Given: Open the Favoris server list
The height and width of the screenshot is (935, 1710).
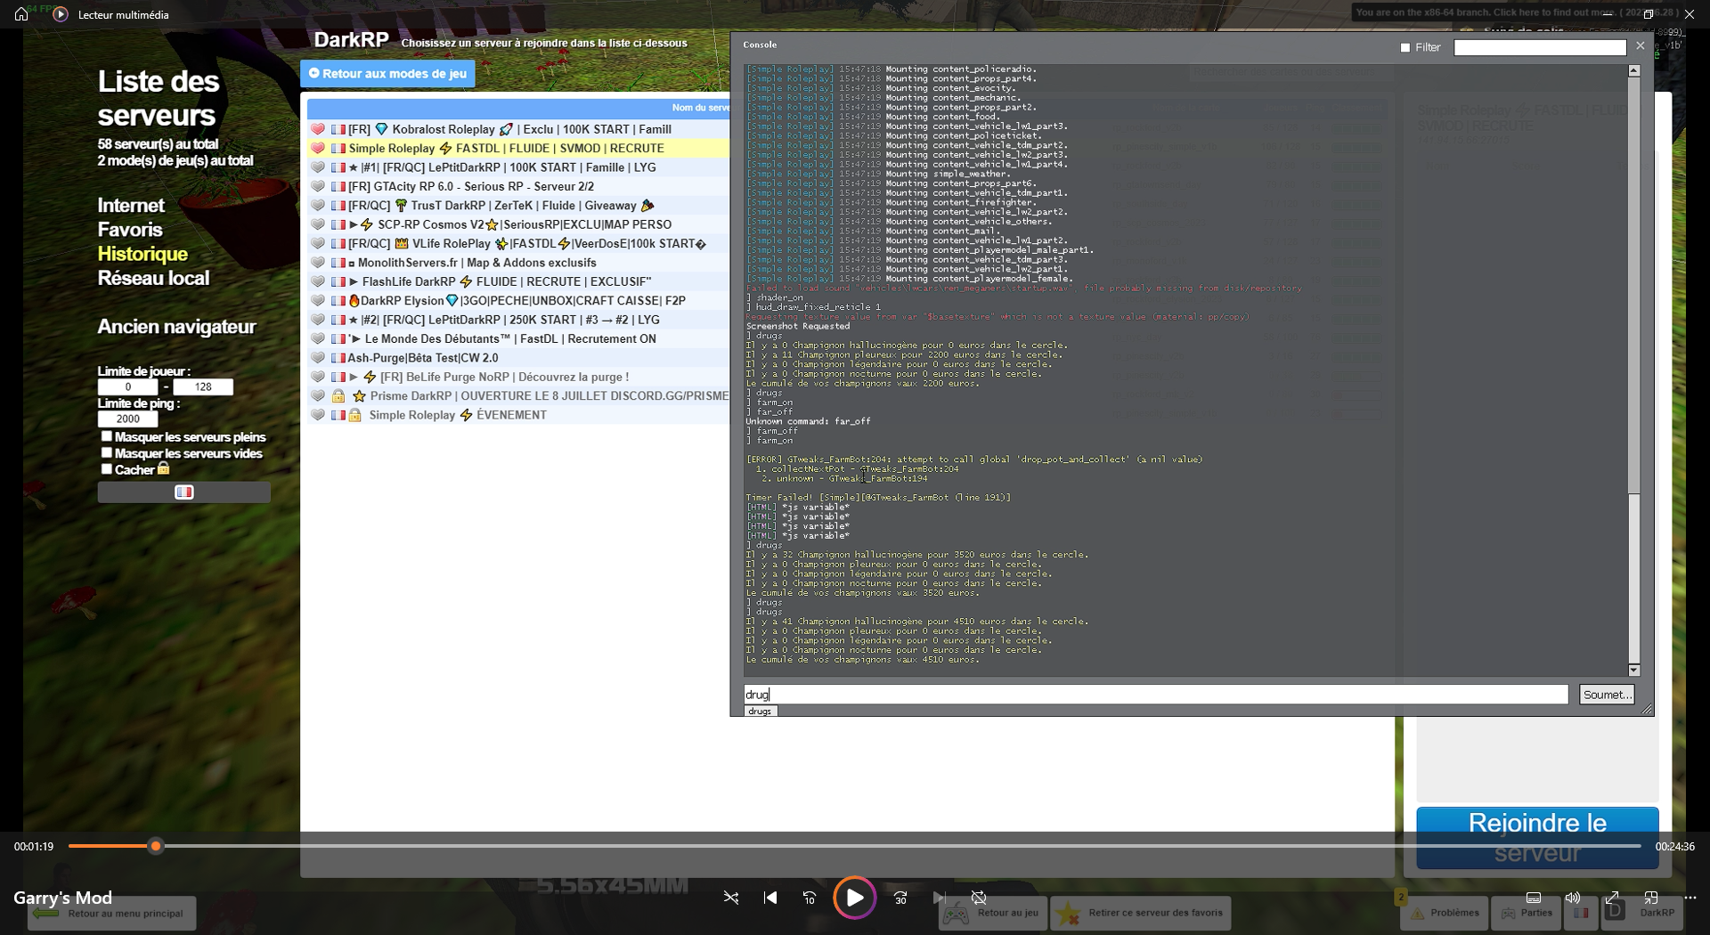Looking at the screenshot, I should coord(130,230).
